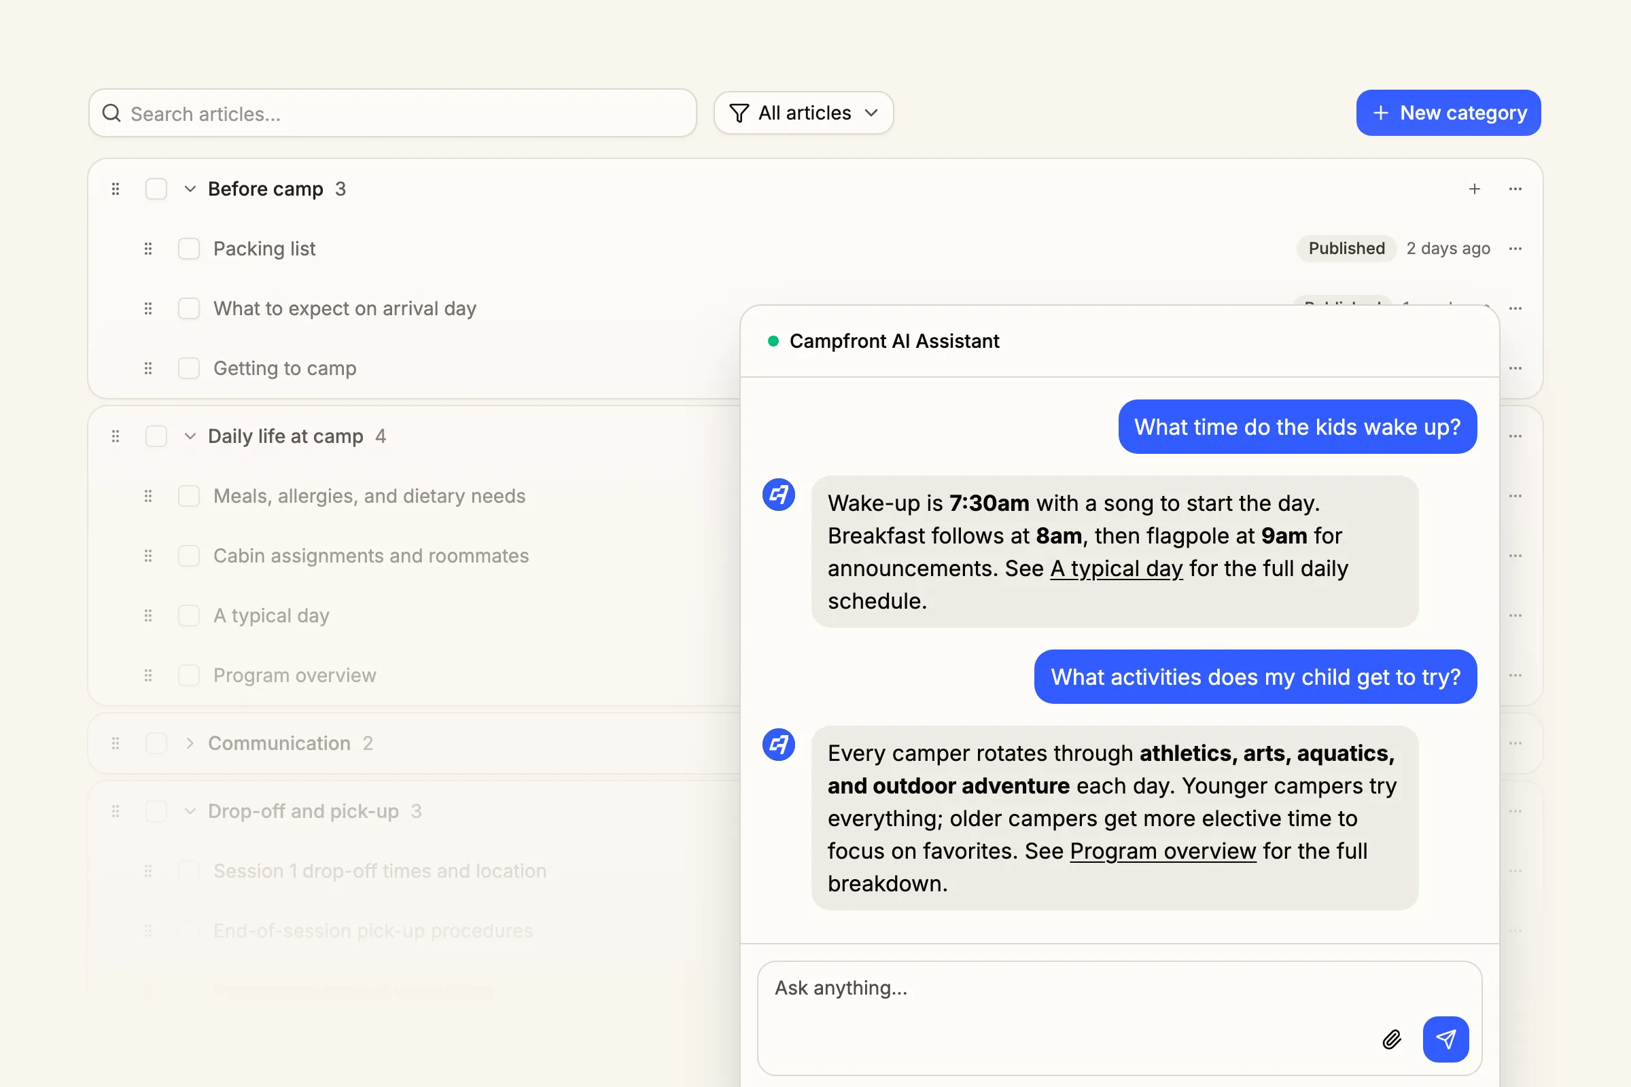Open more options for Daily life at camp
The image size is (1631, 1087).
(x=1516, y=436)
